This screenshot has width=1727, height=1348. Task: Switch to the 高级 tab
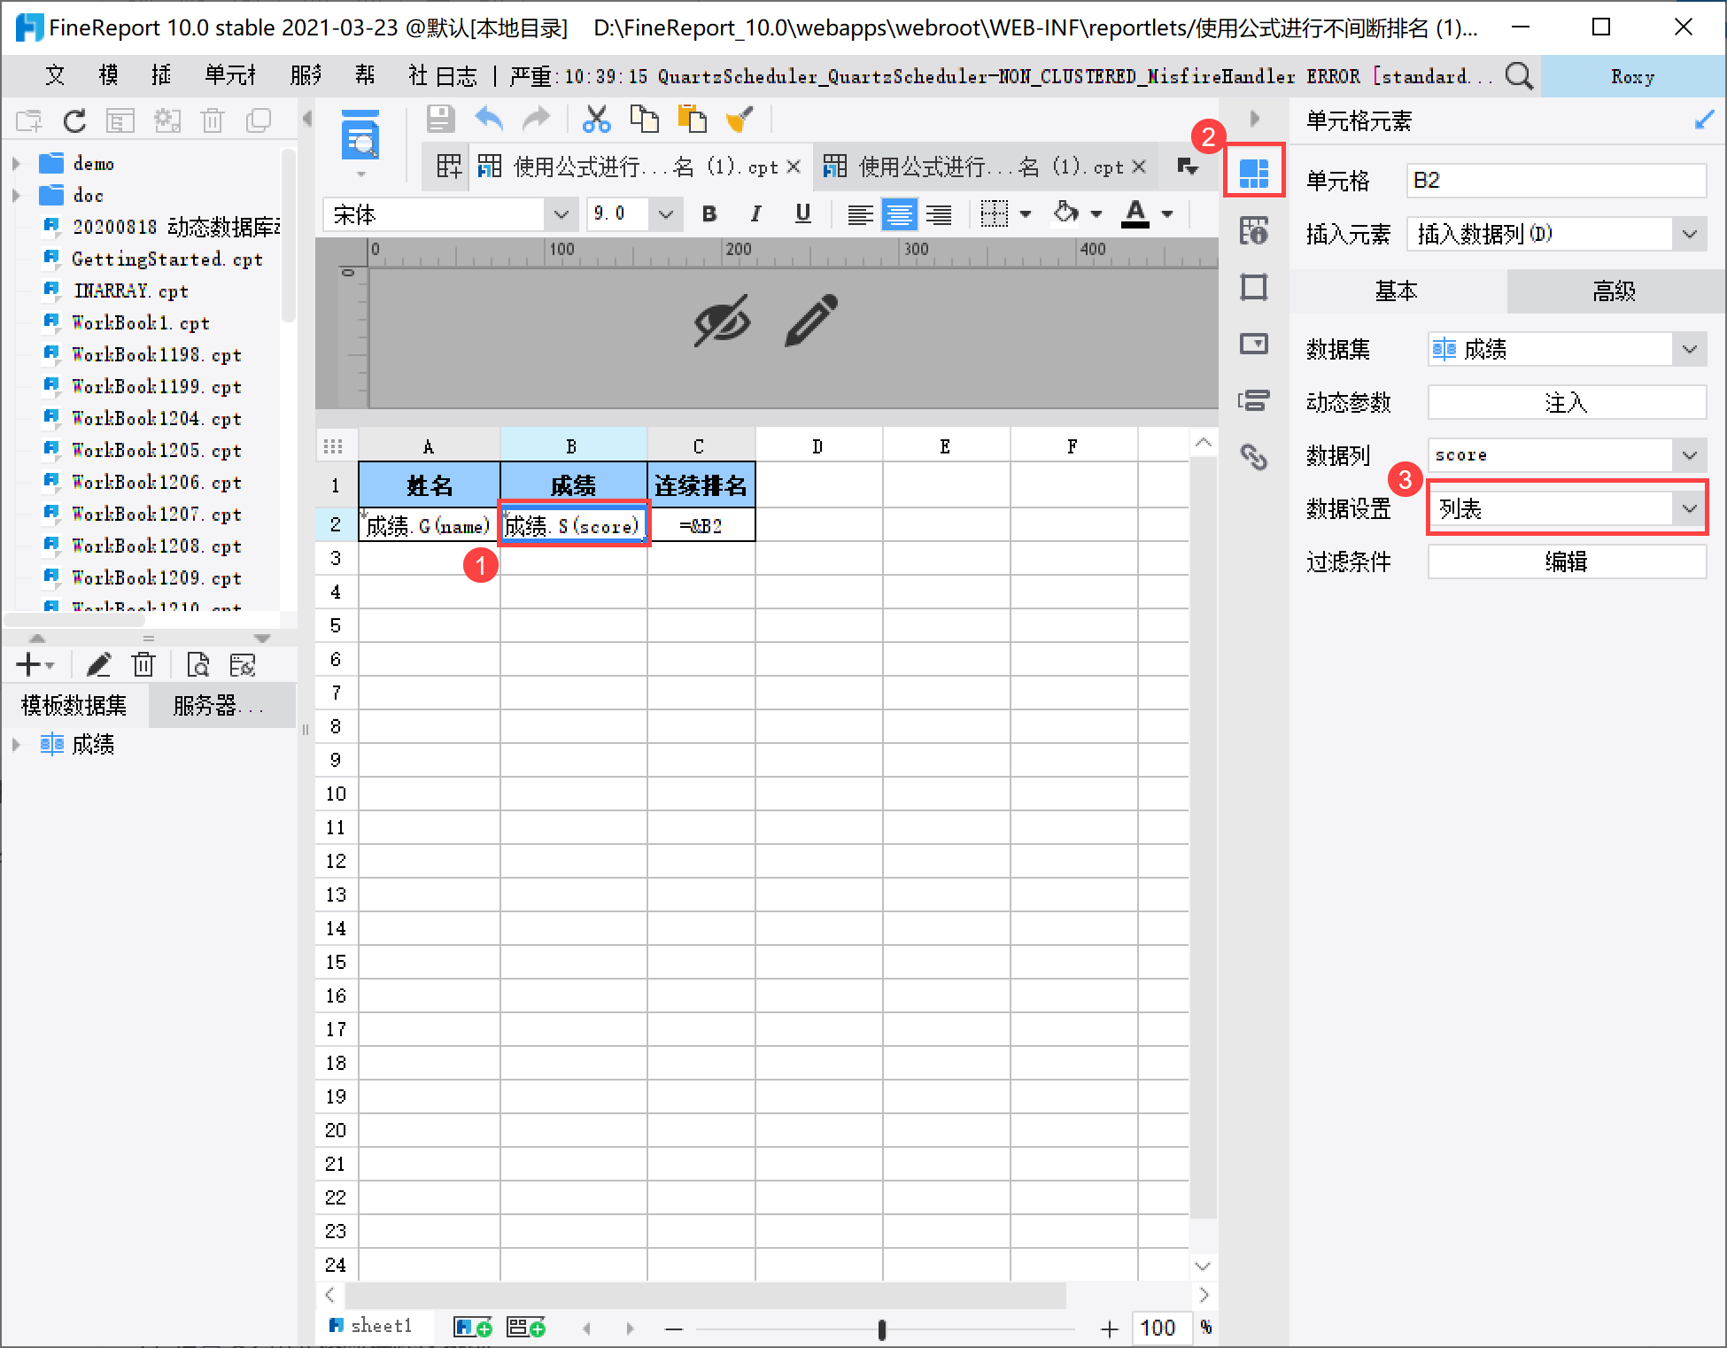(x=1614, y=291)
